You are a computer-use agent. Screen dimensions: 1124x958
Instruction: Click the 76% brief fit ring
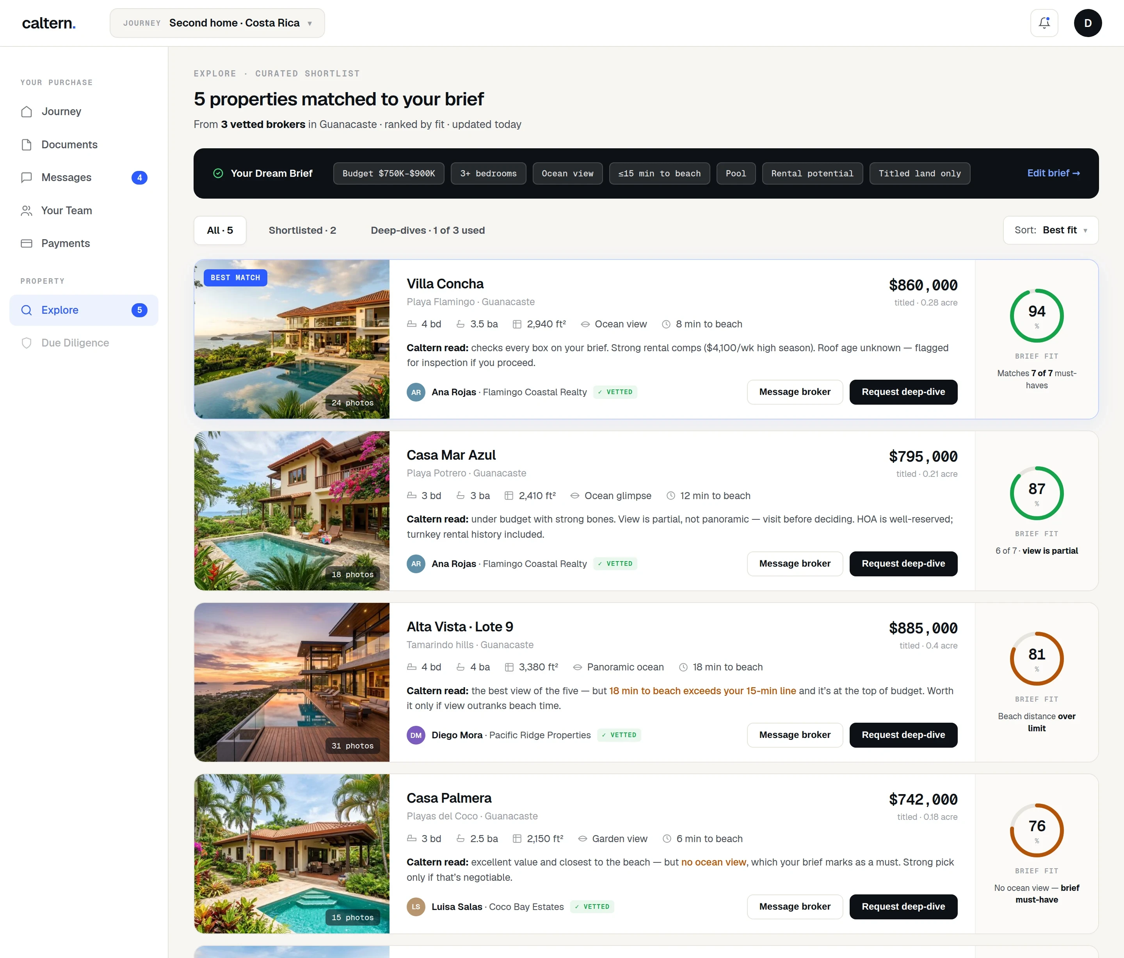click(x=1036, y=830)
